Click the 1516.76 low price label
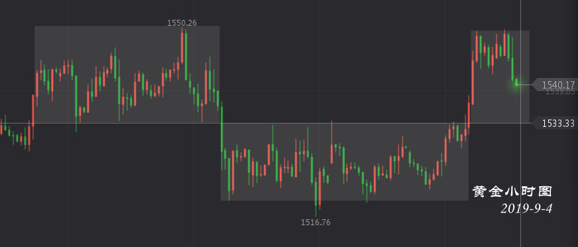 tap(316, 222)
